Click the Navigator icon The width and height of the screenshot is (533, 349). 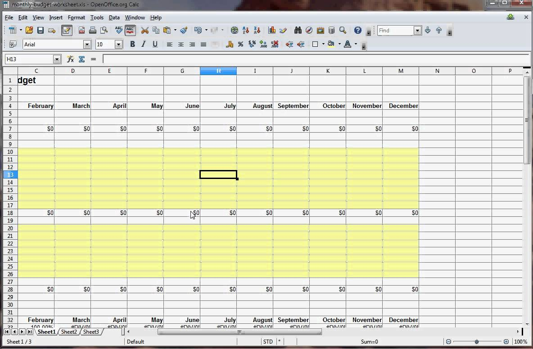[309, 30]
